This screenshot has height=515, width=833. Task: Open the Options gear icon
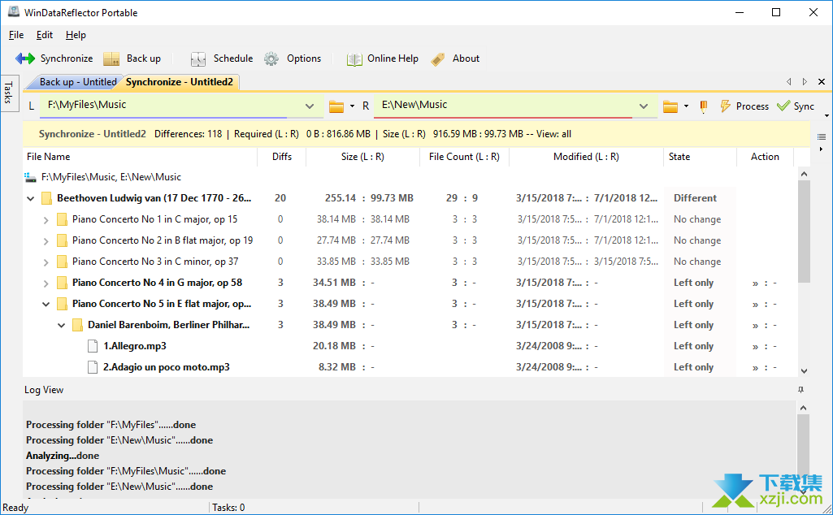coord(271,58)
